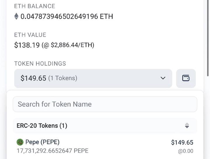Toggle the ERC-20 Tokens sort arrows icon
Viewport: 210px width, 159px height.
click(187, 126)
